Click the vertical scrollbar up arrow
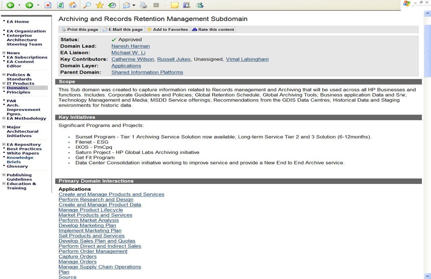Image resolution: width=431 pixels, height=279 pixels. (x=427, y=14)
